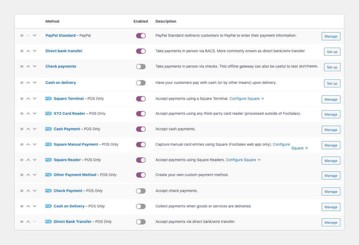This screenshot has width=359, height=245.
Task: Click FooSales icon beside Square Terminal
Action: 48,99
